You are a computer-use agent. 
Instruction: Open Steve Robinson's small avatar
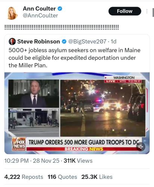(12, 42)
